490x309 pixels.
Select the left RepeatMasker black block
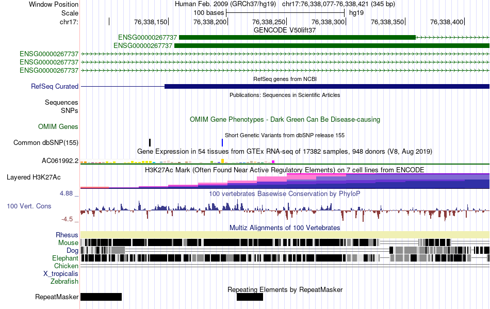101,297
